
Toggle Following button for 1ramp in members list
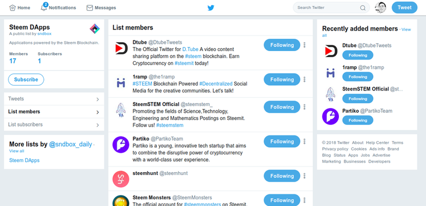tap(282, 79)
